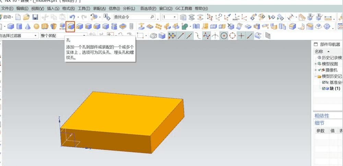Toggle the enable snap point option
Viewport: 343px width, 166px height.
[172, 36]
